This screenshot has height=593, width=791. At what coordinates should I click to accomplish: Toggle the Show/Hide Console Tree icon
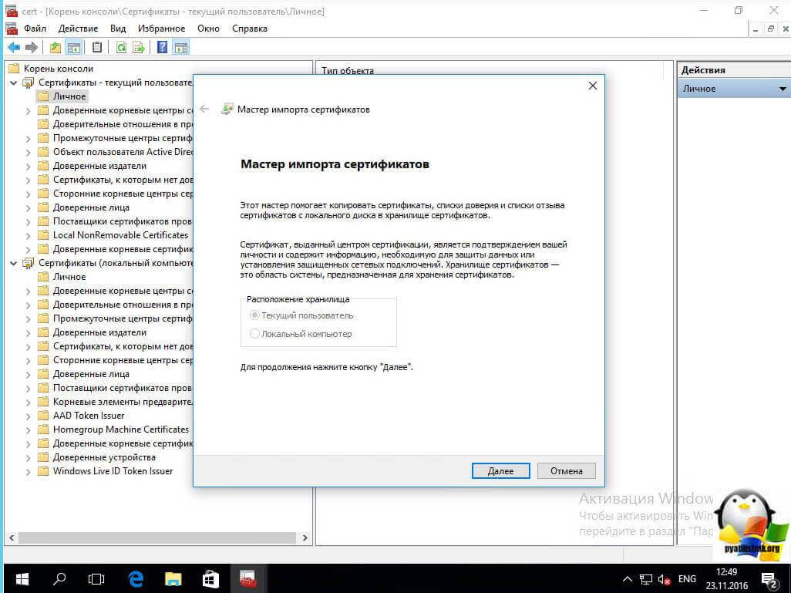click(x=74, y=48)
